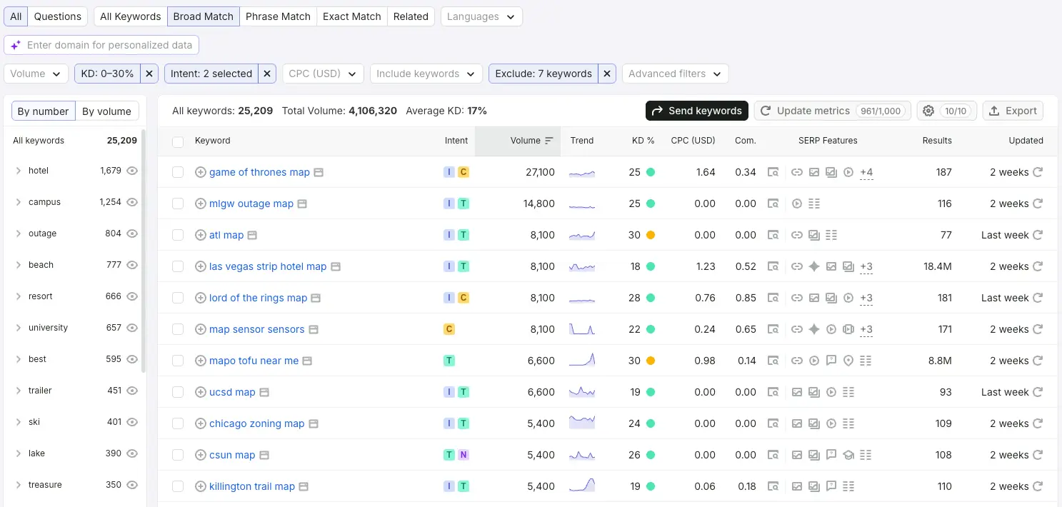This screenshot has width=1062, height=507.
Task: Show +4 more SERP features
Action: point(866,172)
